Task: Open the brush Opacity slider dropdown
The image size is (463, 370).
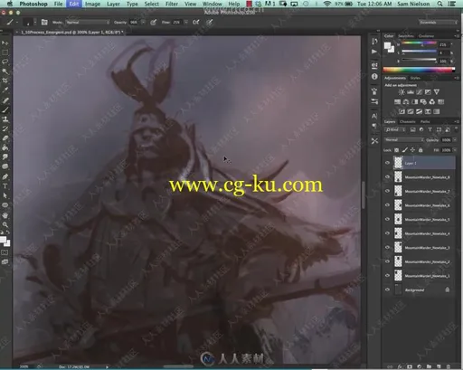Action: point(143,23)
